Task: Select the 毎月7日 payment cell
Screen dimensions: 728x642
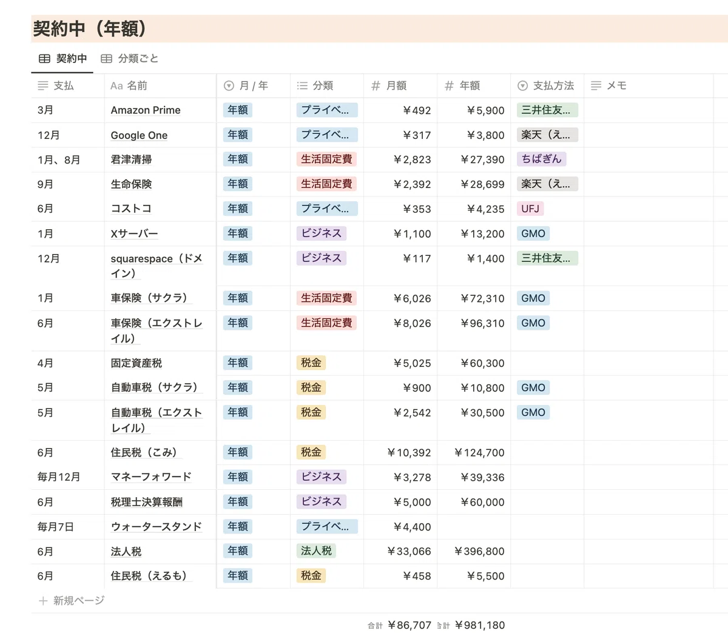Action: [67, 527]
